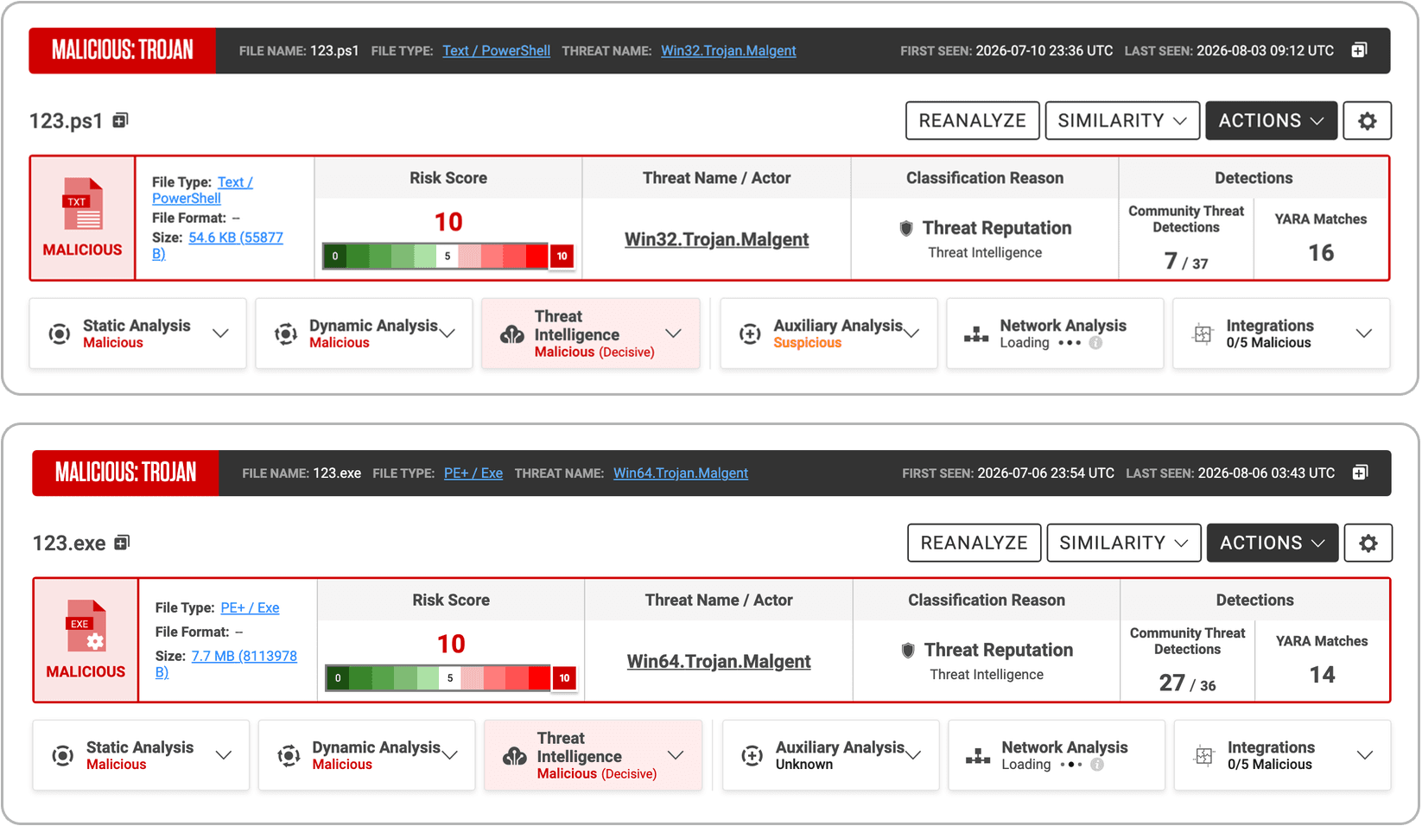Click EXE malicious file icon
This screenshot has width=1422, height=826.
click(x=86, y=626)
